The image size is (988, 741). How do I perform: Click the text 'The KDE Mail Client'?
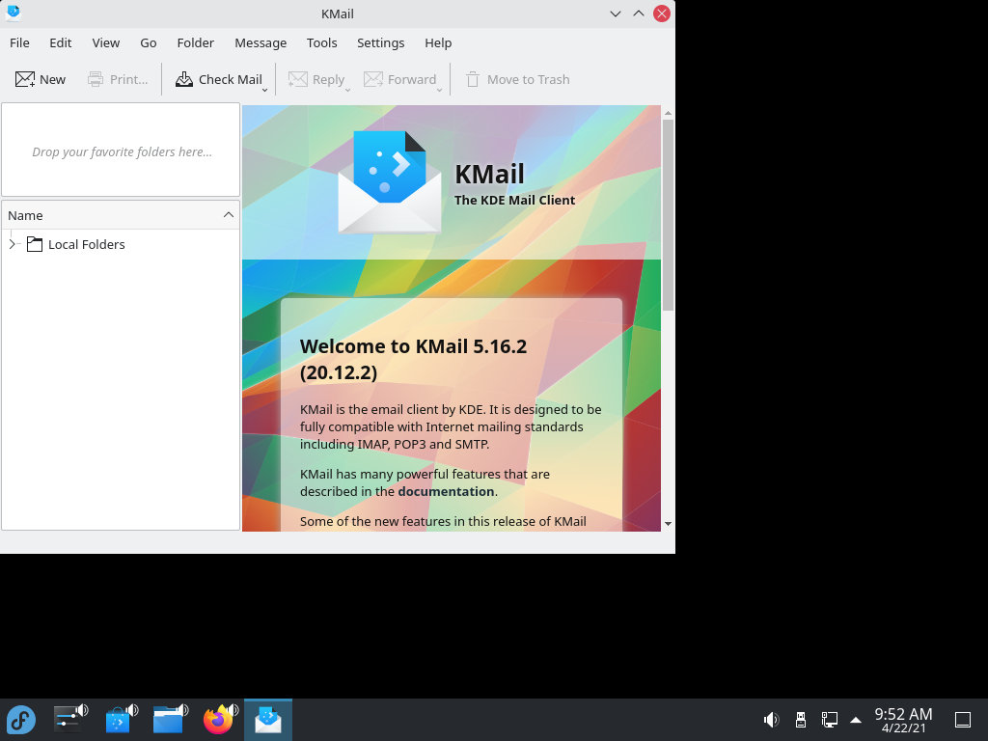click(515, 201)
